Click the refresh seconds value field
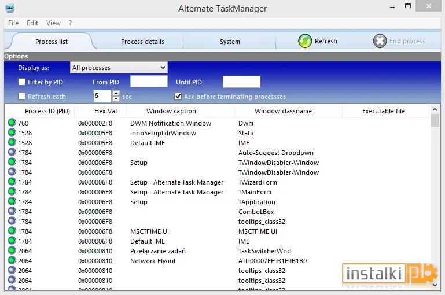The image size is (445, 295). (x=102, y=96)
